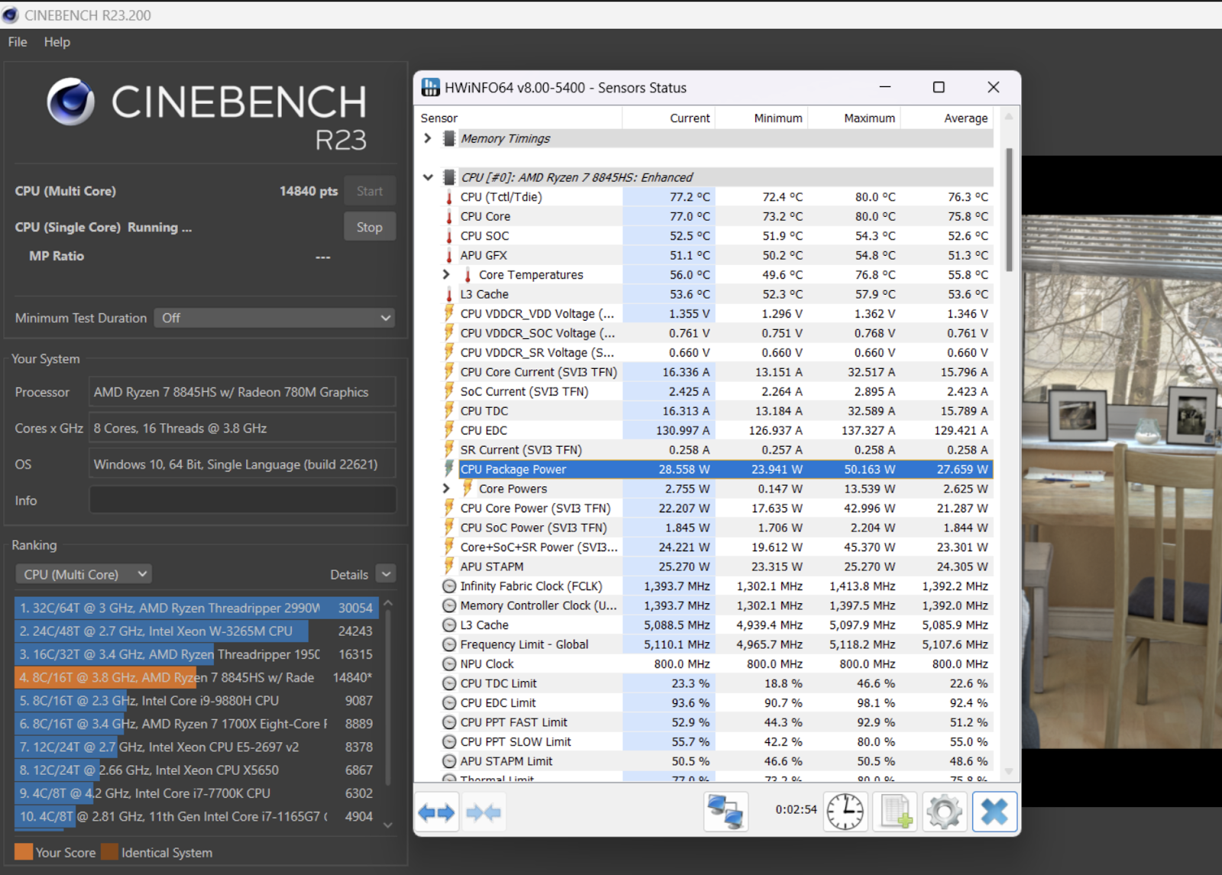The width and height of the screenshot is (1222, 875).
Task: Expand the Core Powers row
Action: pos(447,488)
